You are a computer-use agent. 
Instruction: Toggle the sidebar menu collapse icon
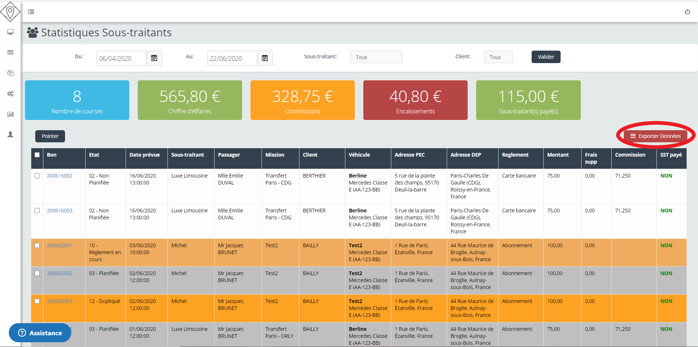(31, 12)
